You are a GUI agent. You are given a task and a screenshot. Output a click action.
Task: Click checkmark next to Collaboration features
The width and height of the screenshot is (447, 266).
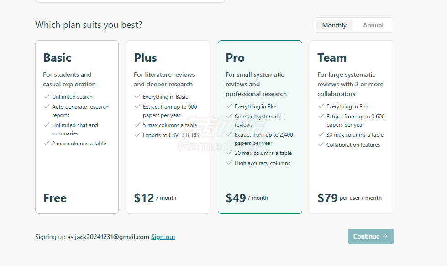point(321,144)
